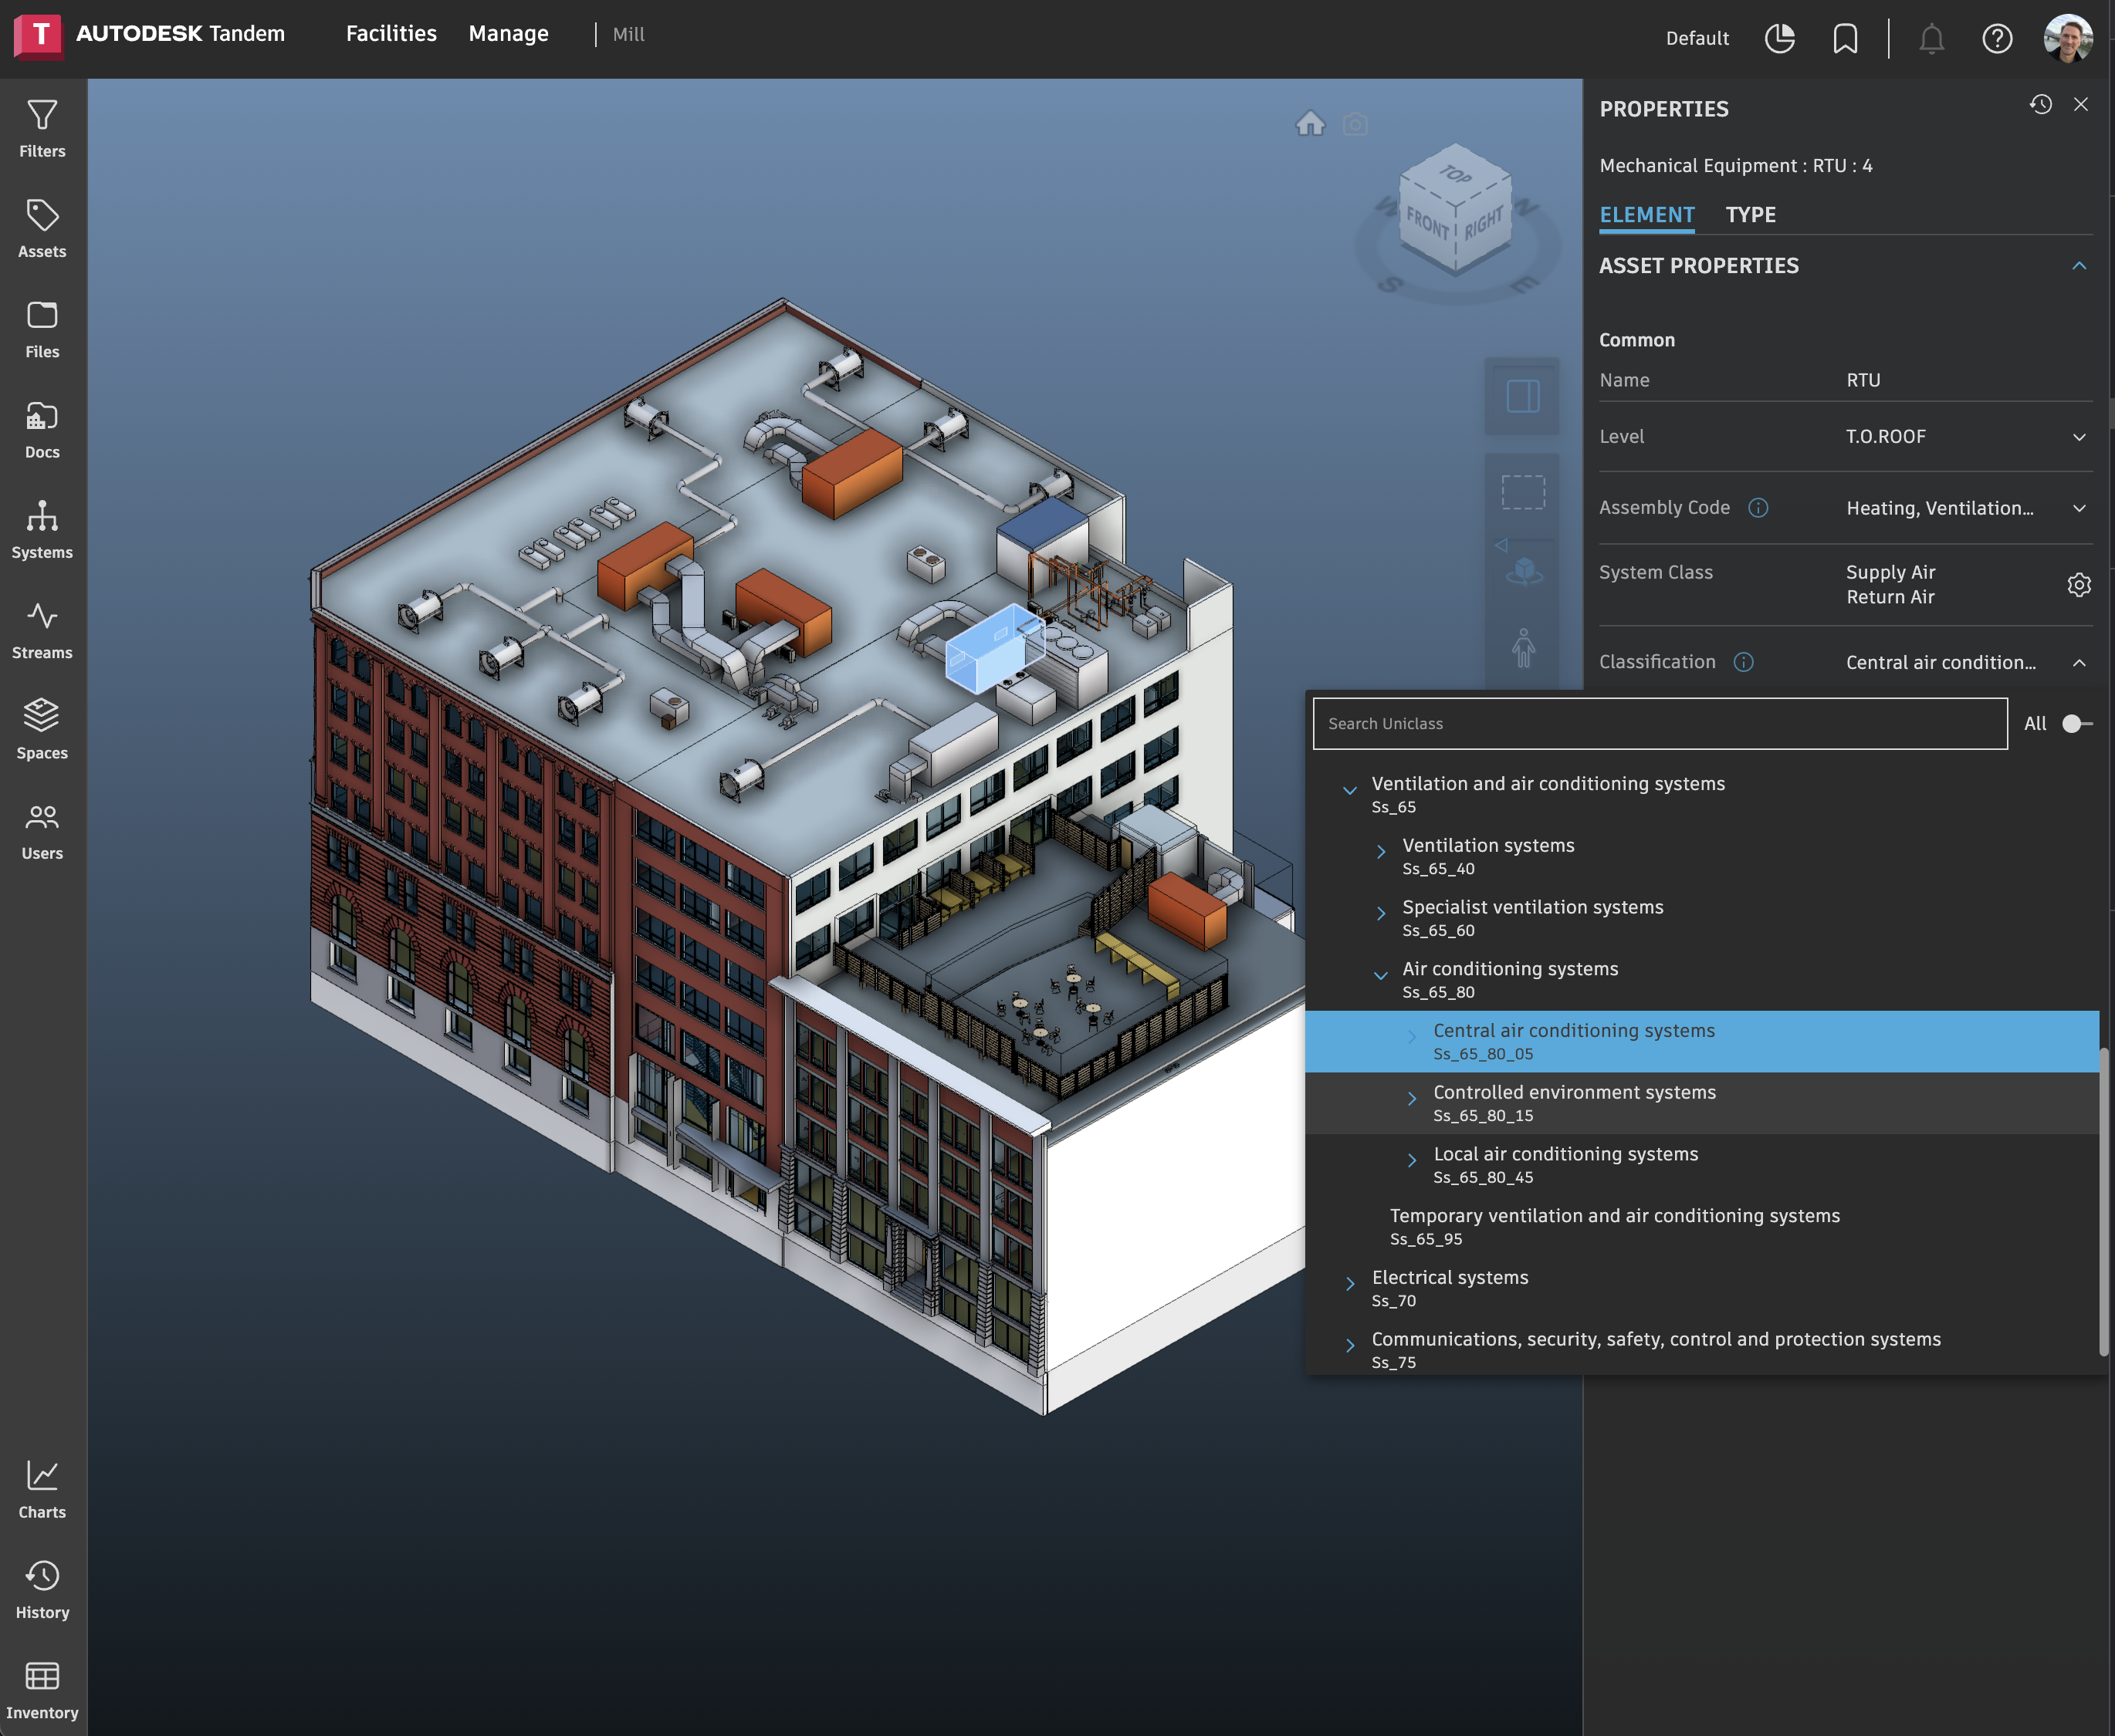Switch to the TYPE tab
The height and width of the screenshot is (1736, 2115).
[x=1750, y=215]
